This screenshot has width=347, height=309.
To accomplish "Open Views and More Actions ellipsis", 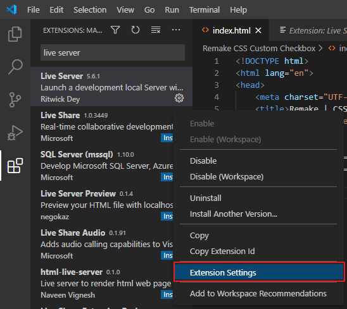I will tap(176, 30).
